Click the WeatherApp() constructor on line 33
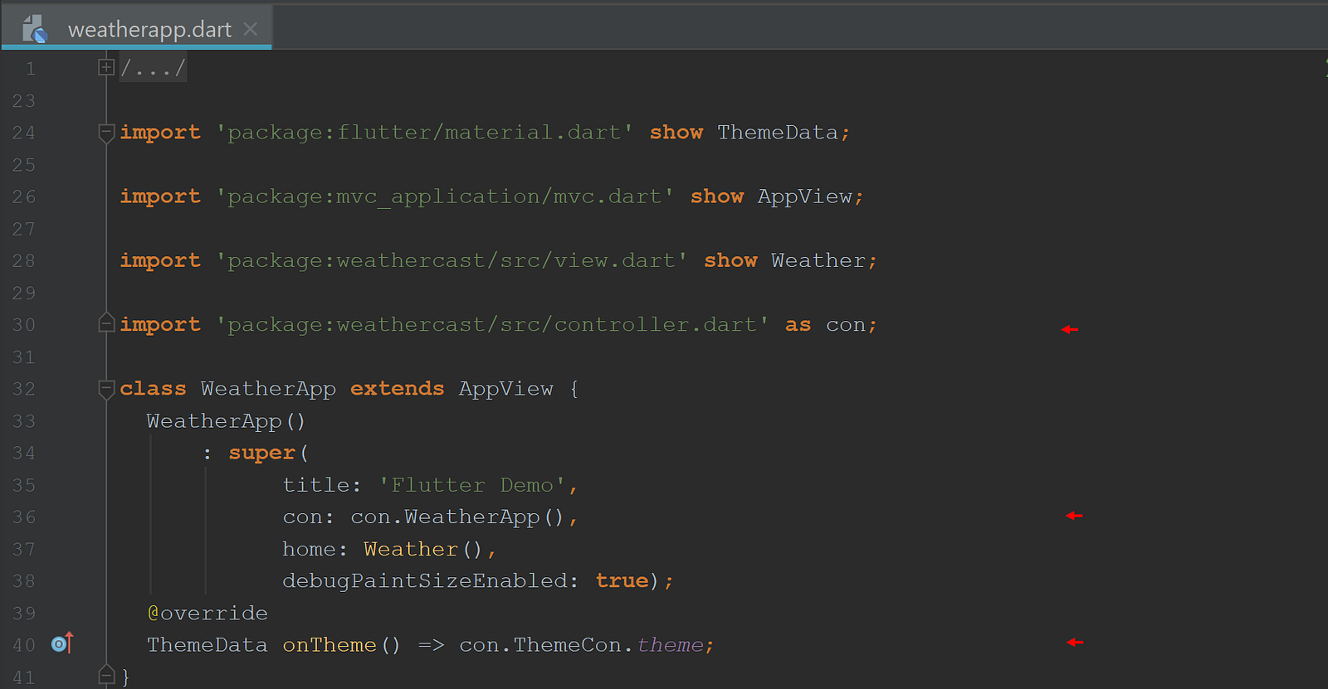 (226, 421)
